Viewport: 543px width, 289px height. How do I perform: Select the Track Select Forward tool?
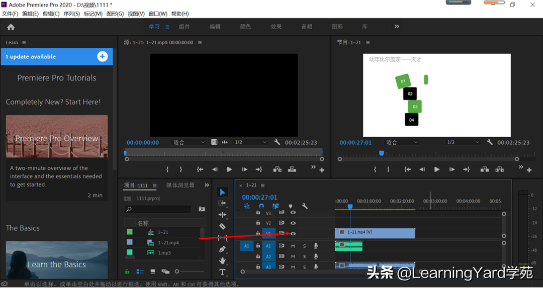click(x=222, y=203)
